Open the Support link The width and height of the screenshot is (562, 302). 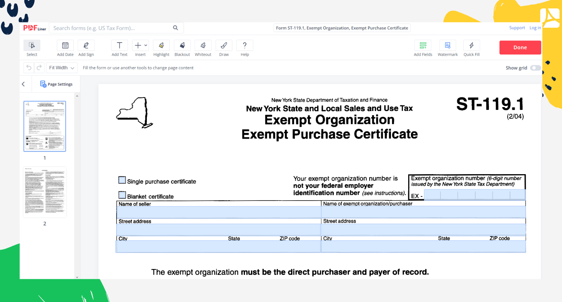(x=517, y=28)
